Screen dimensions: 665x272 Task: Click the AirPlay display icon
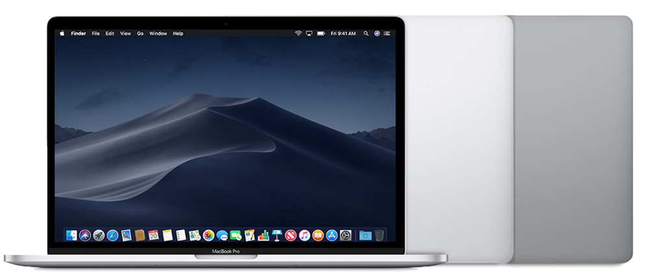(x=309, y=34)
